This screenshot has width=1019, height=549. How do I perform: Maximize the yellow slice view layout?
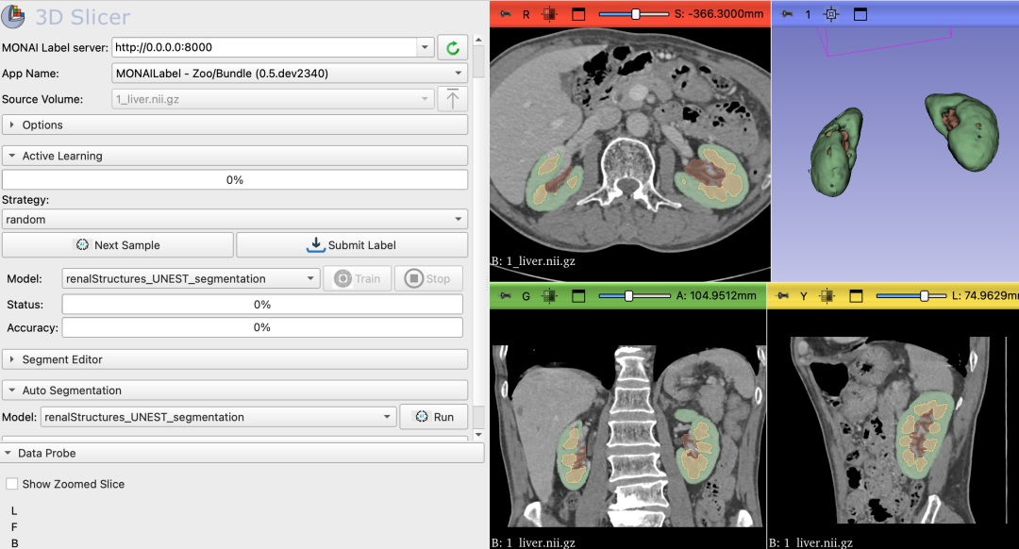856,295
